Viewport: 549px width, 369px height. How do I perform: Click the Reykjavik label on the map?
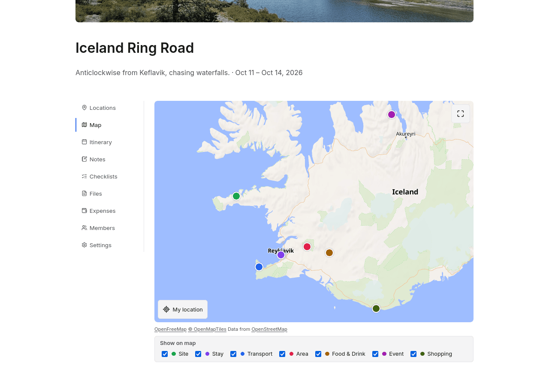pyautogui.click(x=281, y=251)
